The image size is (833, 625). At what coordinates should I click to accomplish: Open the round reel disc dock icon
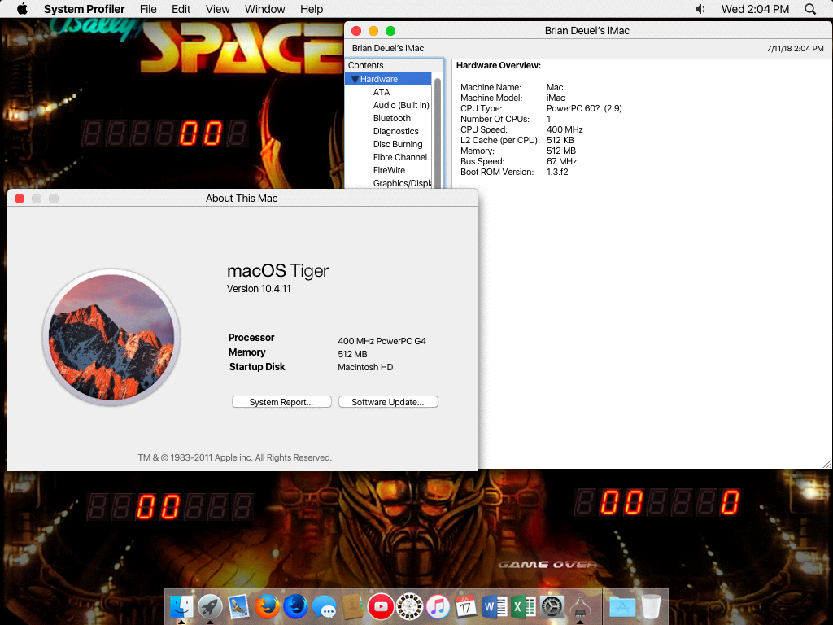[410, 606]
